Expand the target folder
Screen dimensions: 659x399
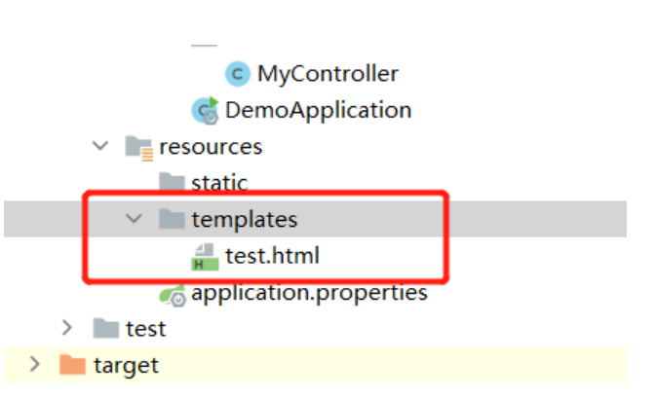tap(35, 365)
